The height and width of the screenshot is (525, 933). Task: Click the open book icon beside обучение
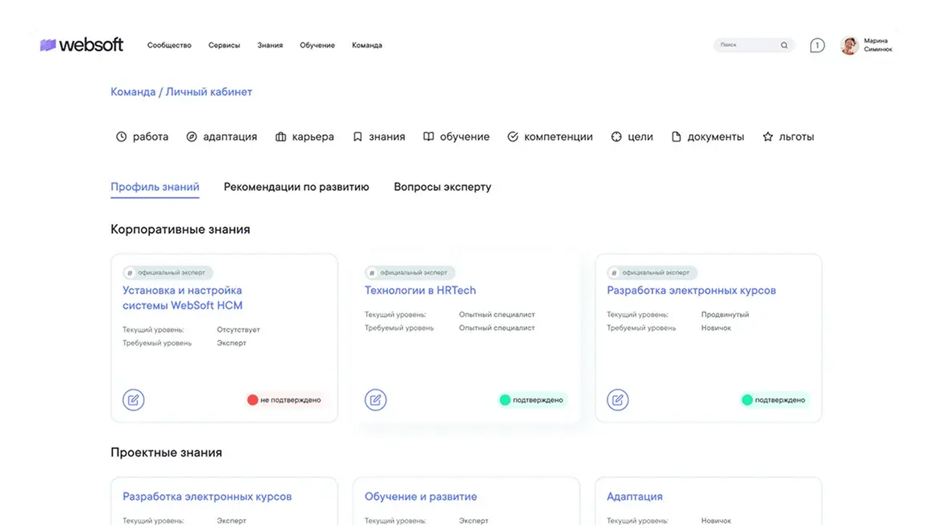pos(428,137)
